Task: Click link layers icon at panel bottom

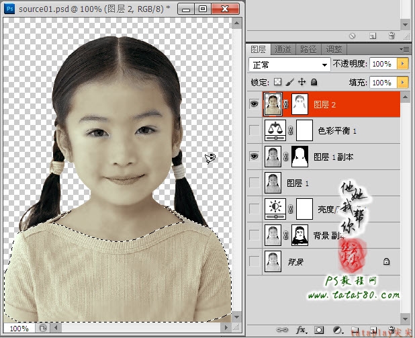Action: click(282, 330)
